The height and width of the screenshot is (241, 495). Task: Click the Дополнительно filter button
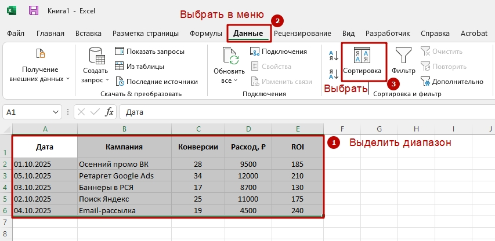tap(451, 82)
